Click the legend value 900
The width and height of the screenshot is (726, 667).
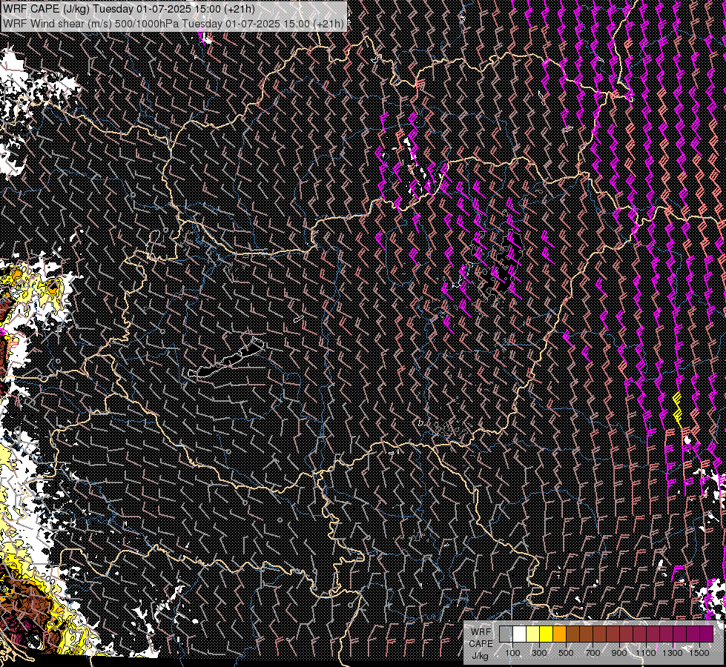pyautogui.click(x=619, y=653)
